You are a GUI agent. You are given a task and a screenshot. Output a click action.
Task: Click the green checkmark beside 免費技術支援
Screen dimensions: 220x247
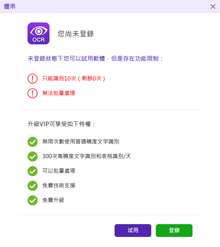33,186
